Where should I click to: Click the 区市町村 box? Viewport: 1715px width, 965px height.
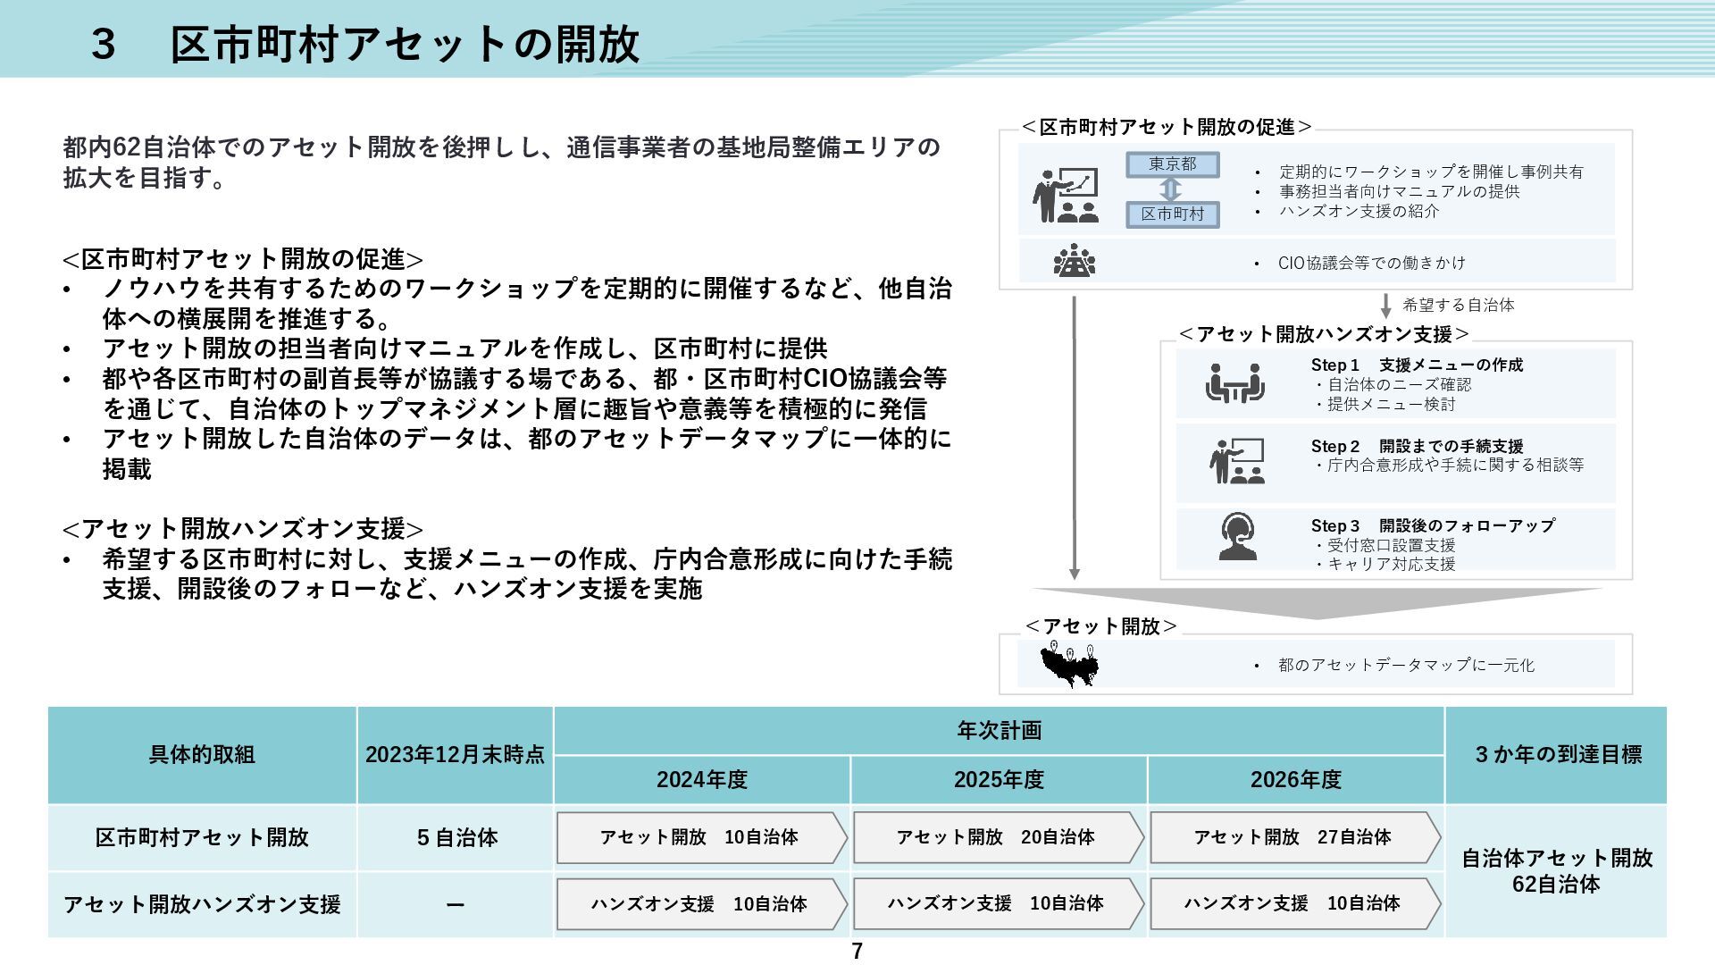(1172, 214)
